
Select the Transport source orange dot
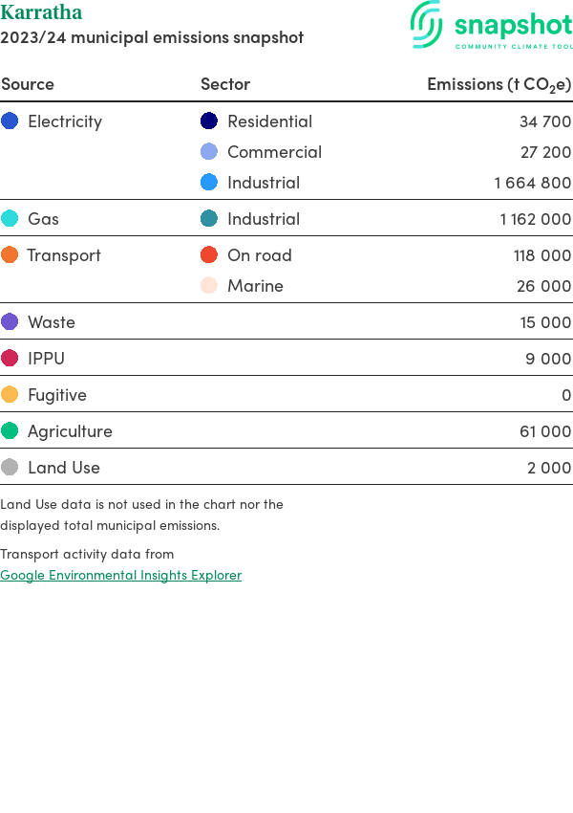[10, 255]
